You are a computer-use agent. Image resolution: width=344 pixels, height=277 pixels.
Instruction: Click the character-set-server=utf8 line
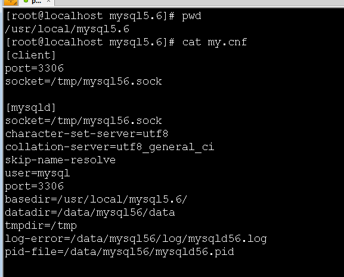86,133
